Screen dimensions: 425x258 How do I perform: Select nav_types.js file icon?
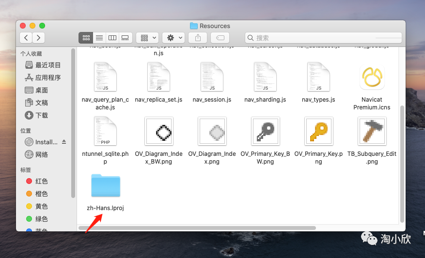(x=318, y=77)
